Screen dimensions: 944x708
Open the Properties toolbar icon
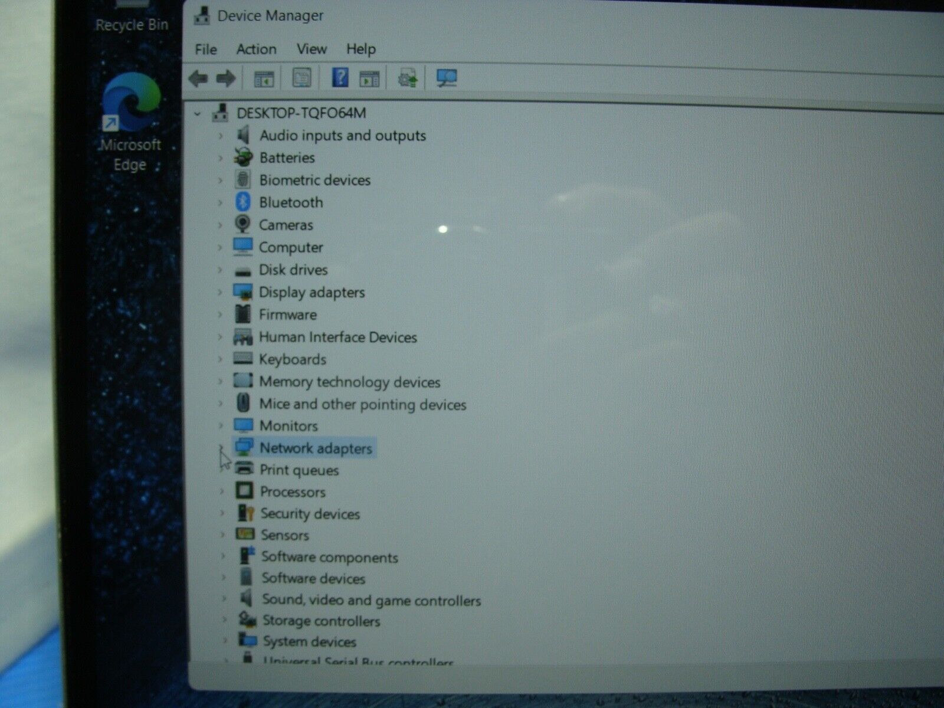301,77
